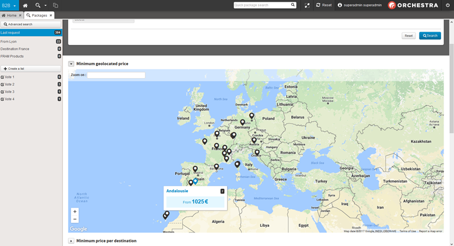Click the power logout icon

pos(448,5)
